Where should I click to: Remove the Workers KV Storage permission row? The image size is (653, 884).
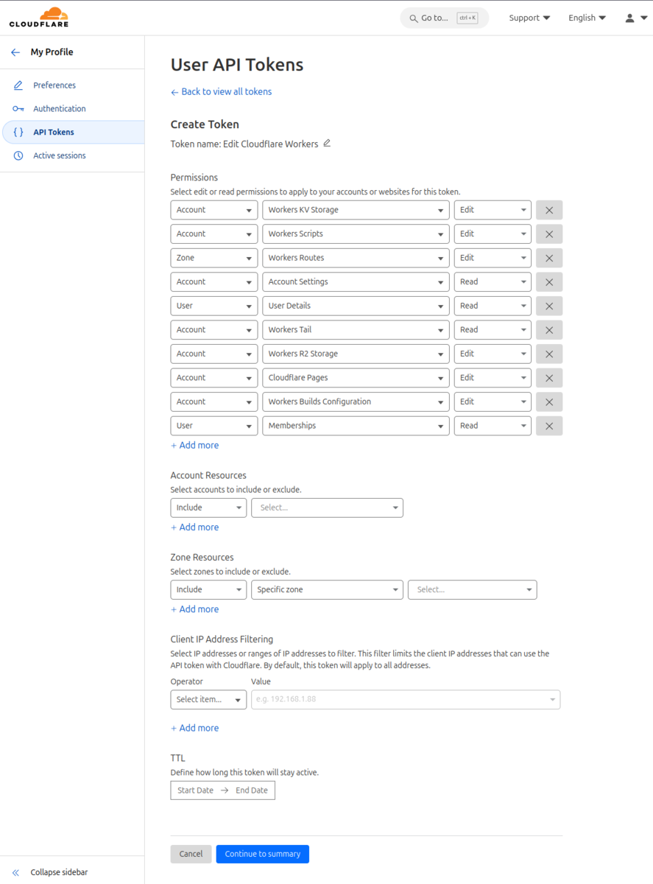coord(549,210)
